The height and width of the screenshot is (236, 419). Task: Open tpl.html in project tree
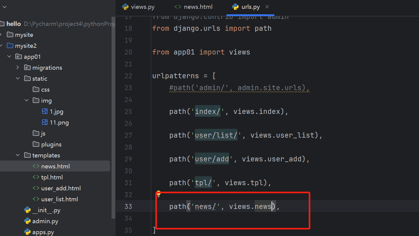(x=52, y=177)
